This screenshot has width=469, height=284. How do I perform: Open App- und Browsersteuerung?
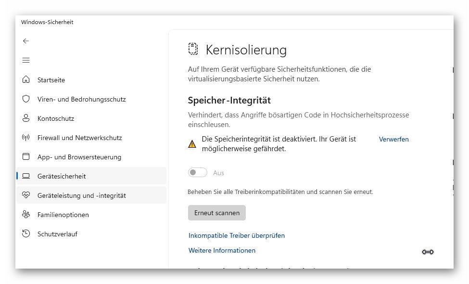(x=91, y=157)
